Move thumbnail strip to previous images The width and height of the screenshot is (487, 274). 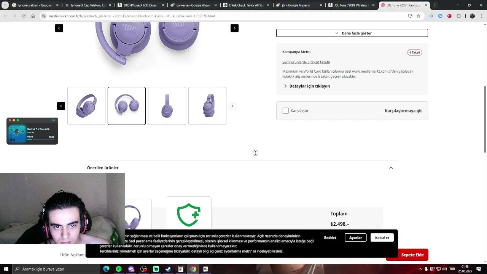(61, 106)
